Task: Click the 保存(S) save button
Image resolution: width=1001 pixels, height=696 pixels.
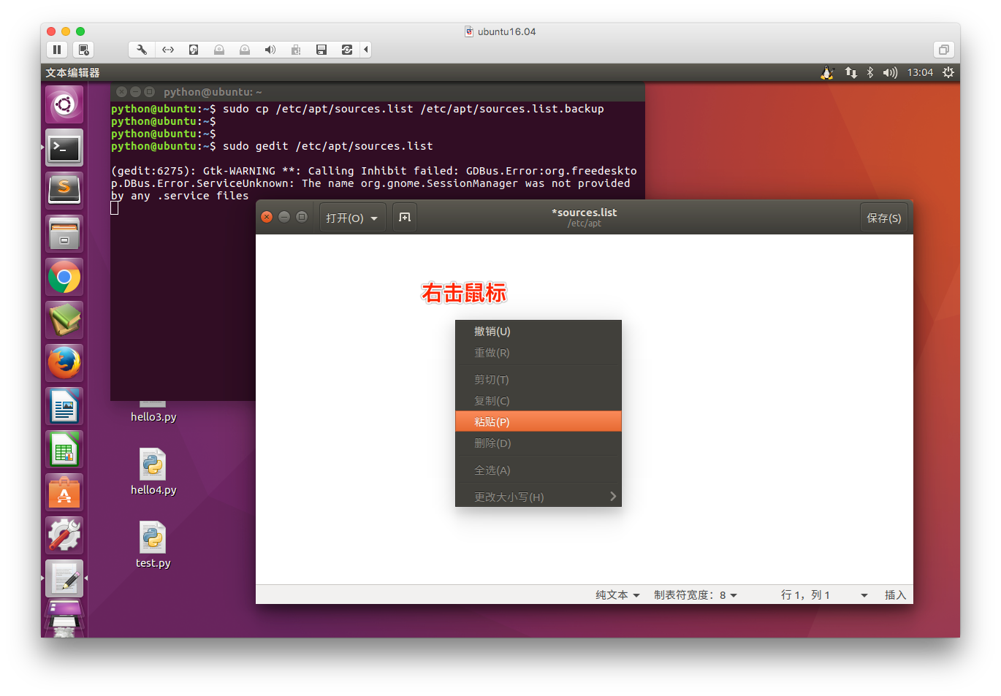Action: [884, 218]
